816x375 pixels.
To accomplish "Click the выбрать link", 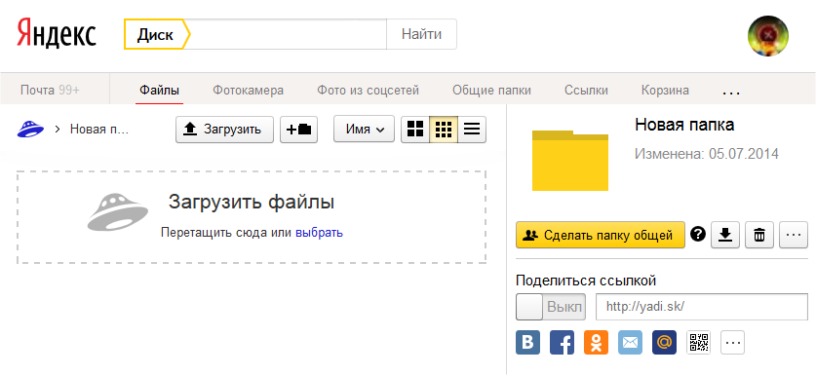I will [x=319, y=233].
